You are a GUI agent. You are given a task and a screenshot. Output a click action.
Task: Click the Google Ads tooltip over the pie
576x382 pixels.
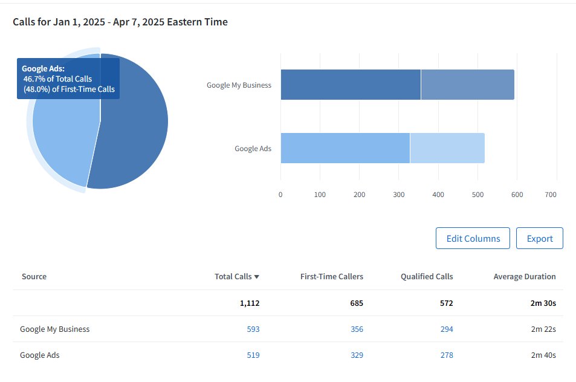tap(68, 79)
